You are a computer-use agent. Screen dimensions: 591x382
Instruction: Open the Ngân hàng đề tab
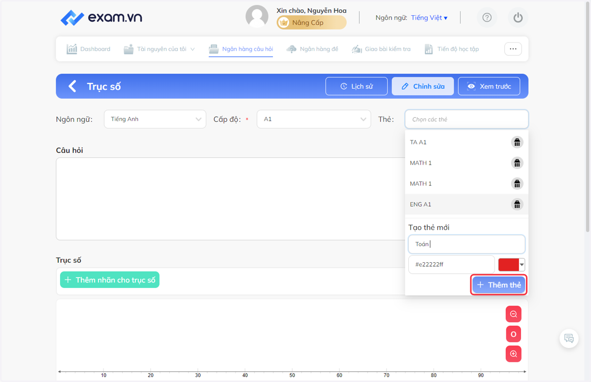point(312,49)
